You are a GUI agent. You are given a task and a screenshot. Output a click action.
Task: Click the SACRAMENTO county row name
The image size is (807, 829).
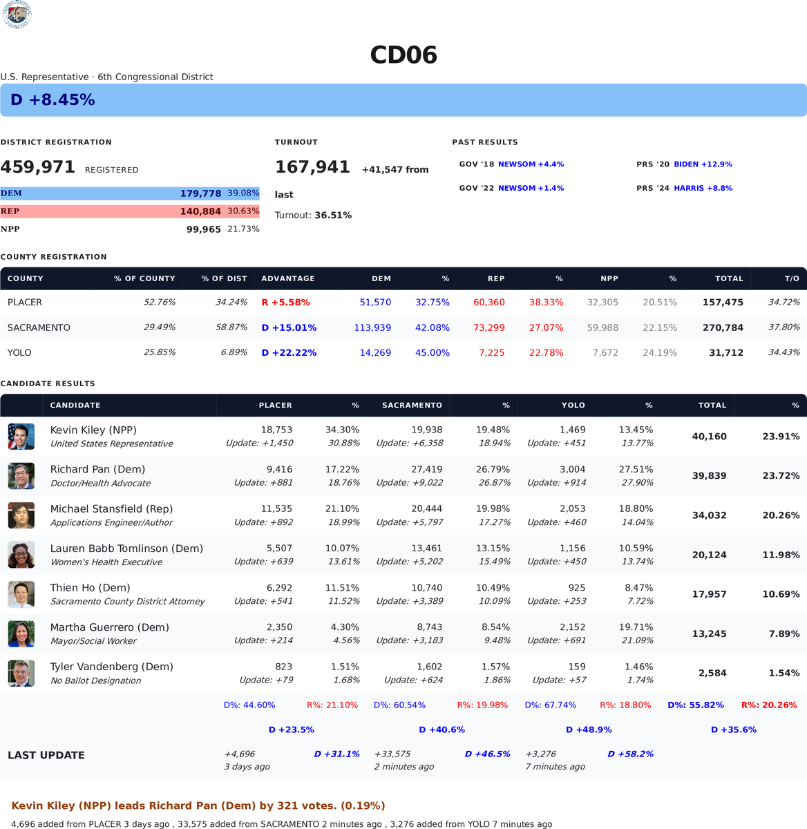click(39, 327)
